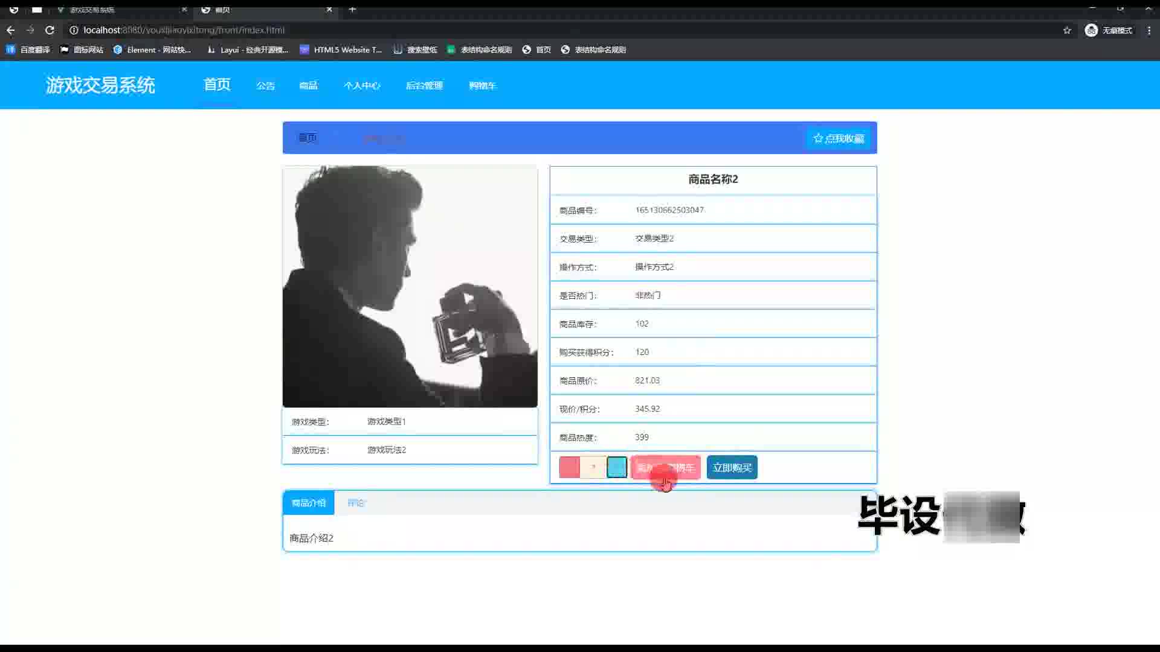Click the product photo thumbnail
This screenshot has height=652, width=1160.
click(x=410, y=286)
